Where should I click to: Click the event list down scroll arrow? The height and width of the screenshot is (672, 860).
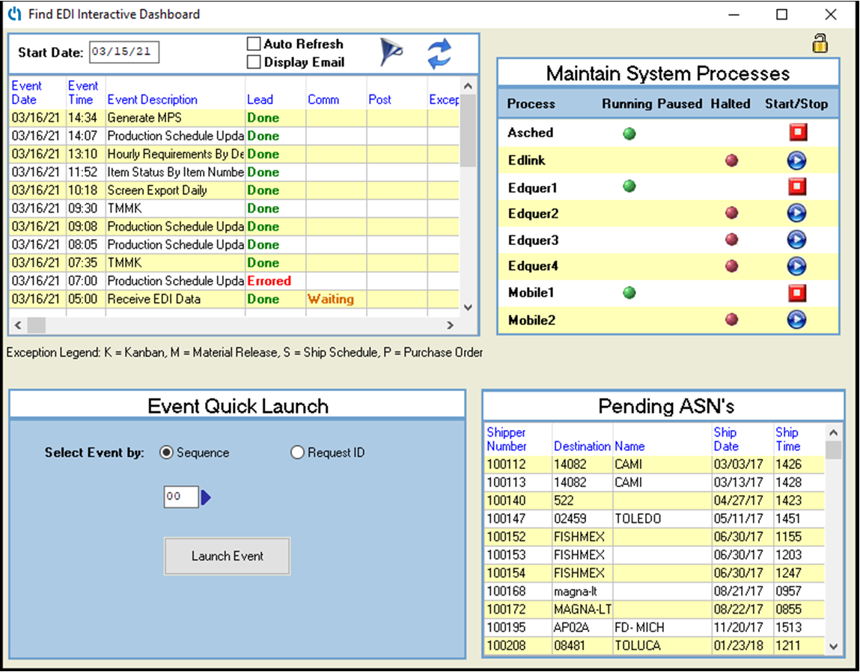[x=467, y=308]
